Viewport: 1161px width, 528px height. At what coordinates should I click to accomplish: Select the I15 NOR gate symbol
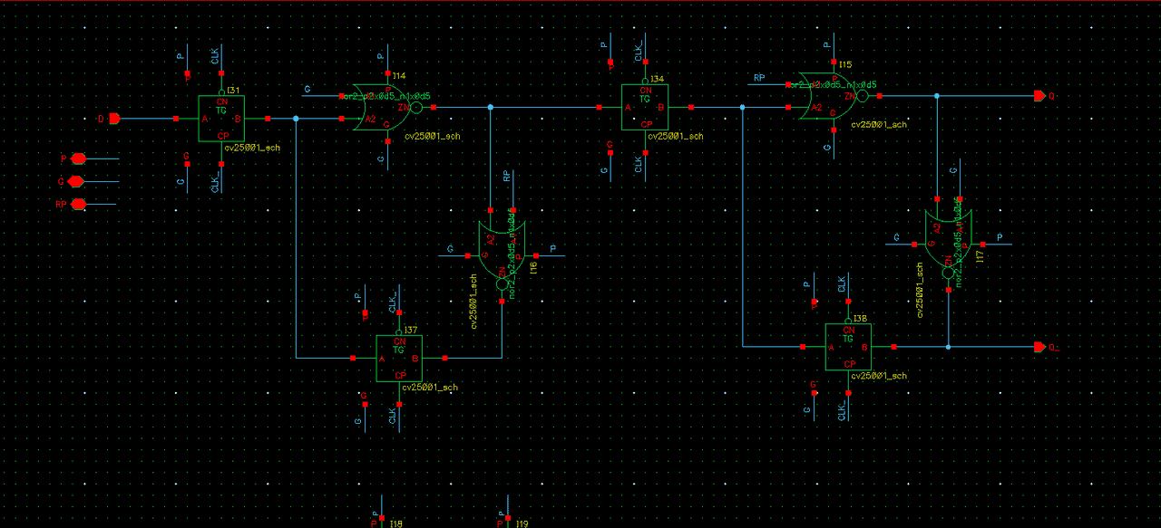coord(827,96)
